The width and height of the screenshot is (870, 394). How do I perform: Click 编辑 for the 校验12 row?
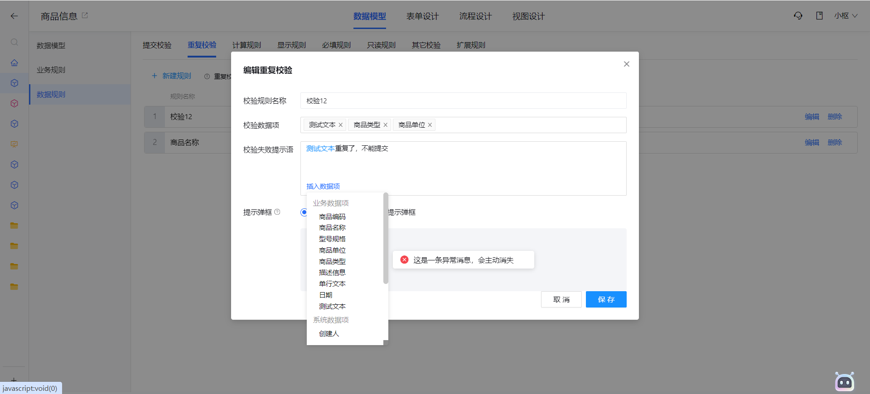[812, 117]
